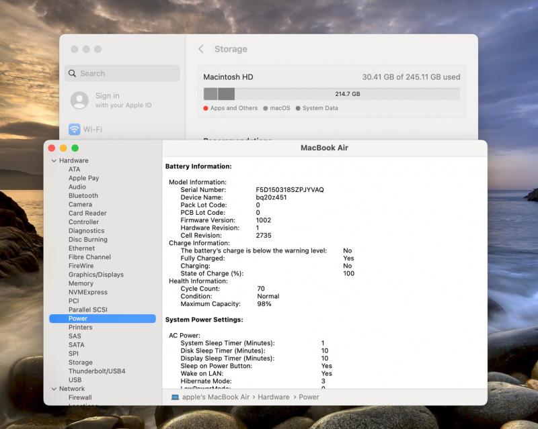
Task: Click the Firmware Version value 1002
Action: [x=264, y=220]
